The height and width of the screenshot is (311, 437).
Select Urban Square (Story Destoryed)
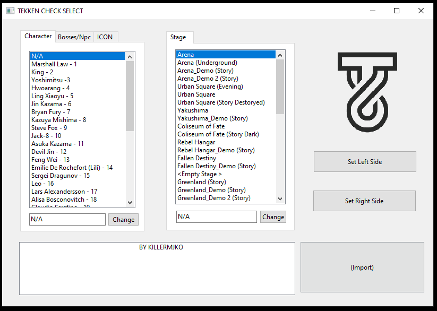[226, 102]
